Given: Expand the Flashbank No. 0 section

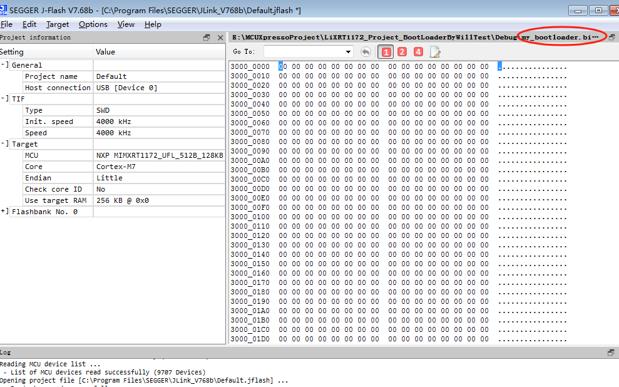Looking at the screenshot, I should click(5, 212).
